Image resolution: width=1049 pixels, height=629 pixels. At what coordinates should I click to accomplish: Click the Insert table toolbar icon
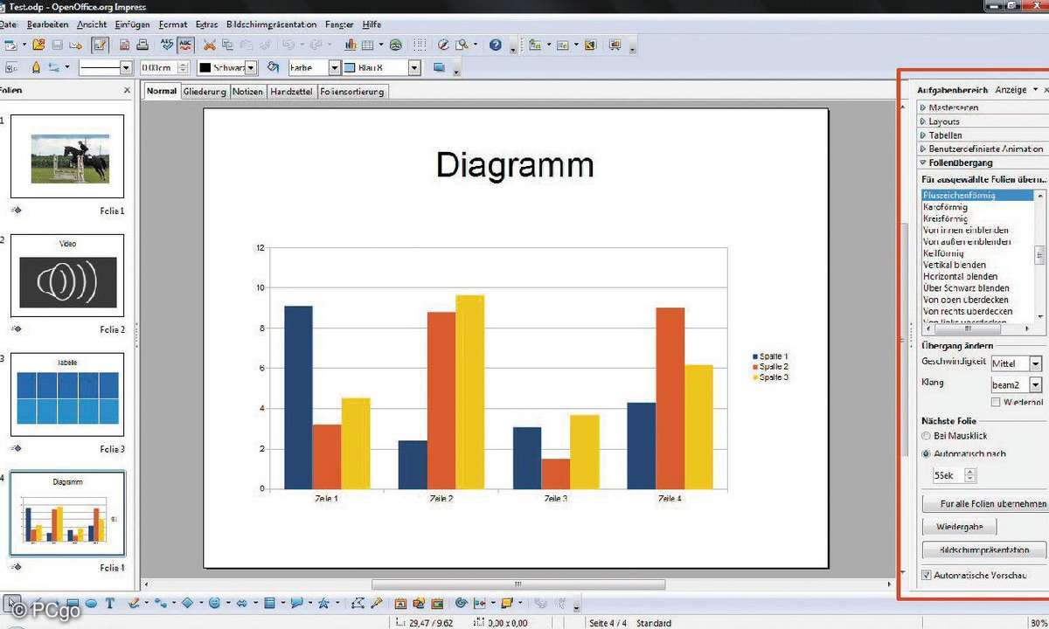(x=367, y=45)
